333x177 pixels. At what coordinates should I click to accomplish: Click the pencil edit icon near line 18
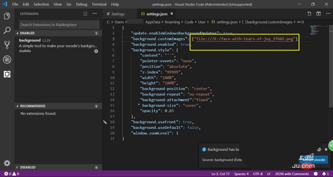pyautogui.click(x=105, y=122)
